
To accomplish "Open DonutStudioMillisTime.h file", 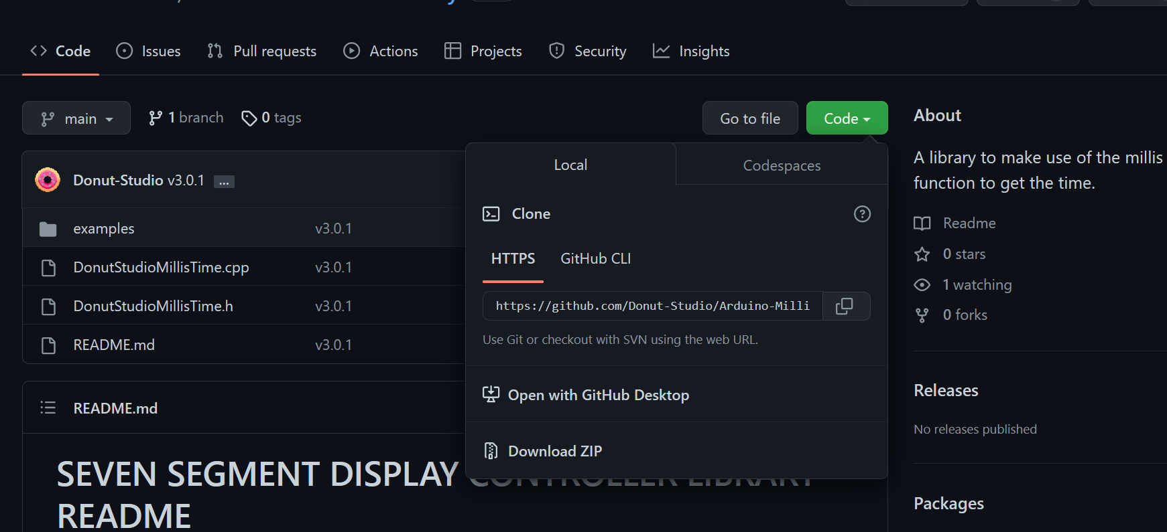I will click(153, 306).
